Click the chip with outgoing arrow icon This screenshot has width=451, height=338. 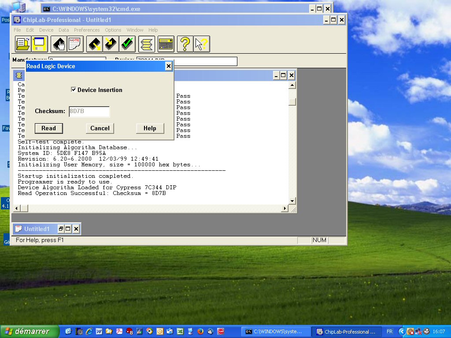click(94, 44)
